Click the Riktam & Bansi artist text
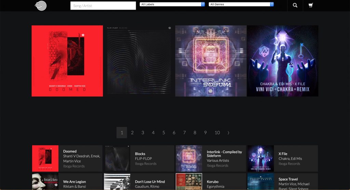Image resolution: width=350 pixels, height=190 pixels. click(x=74, y=187)
